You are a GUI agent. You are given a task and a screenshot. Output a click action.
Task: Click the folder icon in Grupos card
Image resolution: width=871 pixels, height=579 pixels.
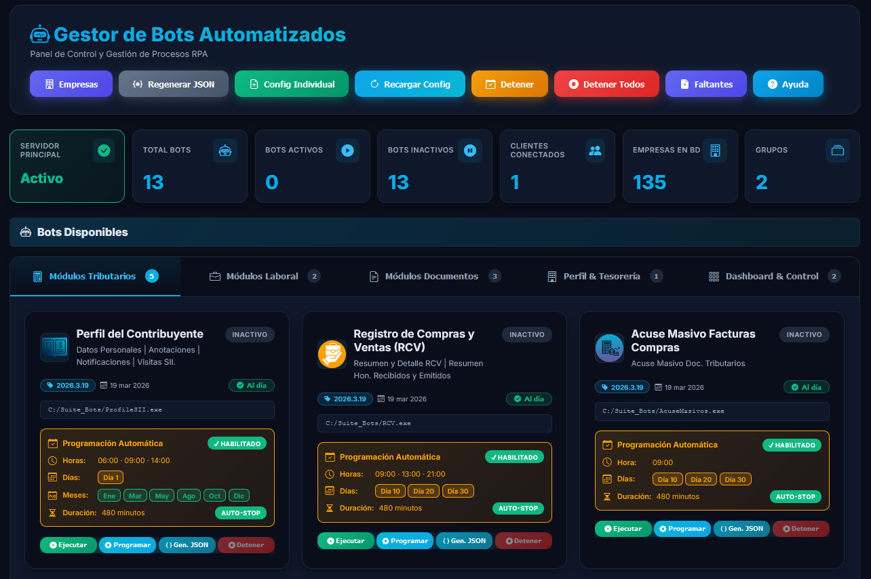(x=838, y=151)
